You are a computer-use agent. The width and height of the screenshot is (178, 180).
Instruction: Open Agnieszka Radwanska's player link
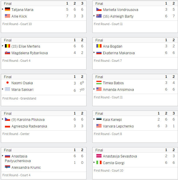click(x=29, y=126)
